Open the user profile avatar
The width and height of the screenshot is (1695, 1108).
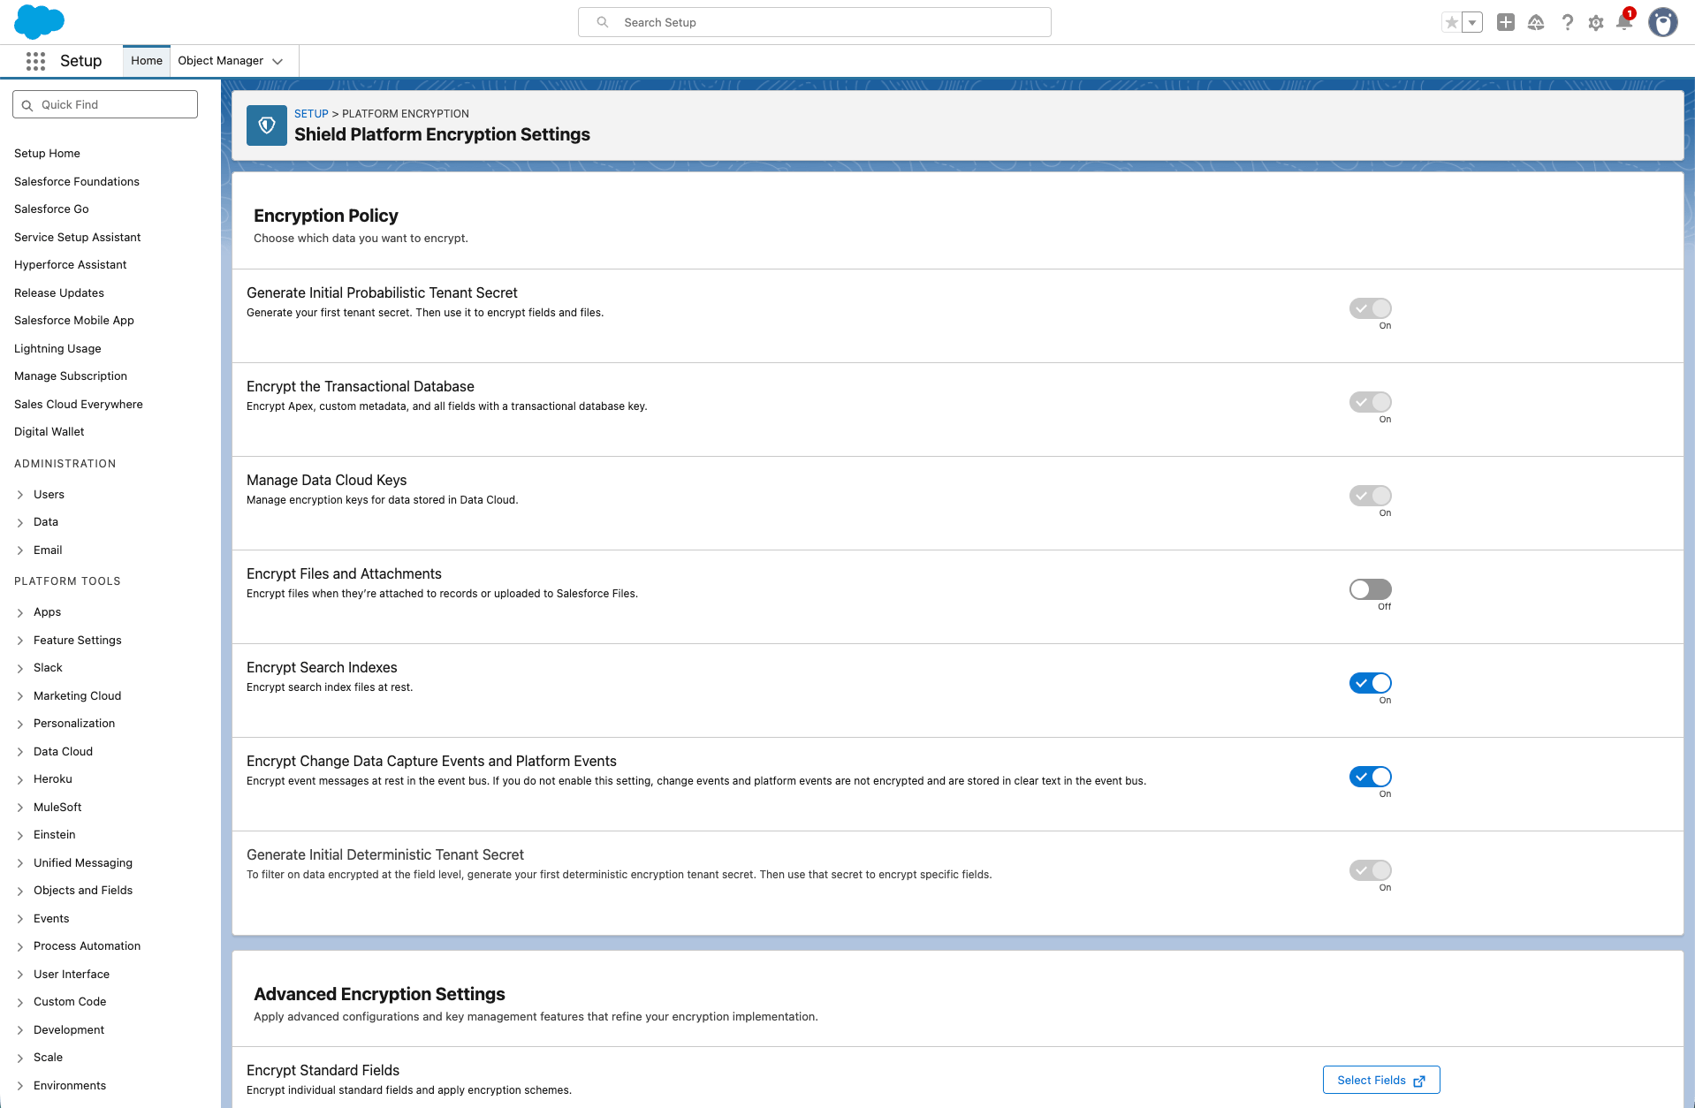point(1662,23)
